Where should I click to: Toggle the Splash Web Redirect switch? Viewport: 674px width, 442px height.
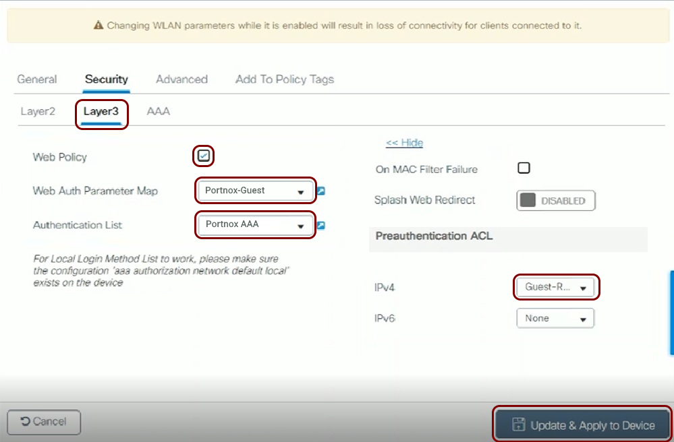[555, 201]
